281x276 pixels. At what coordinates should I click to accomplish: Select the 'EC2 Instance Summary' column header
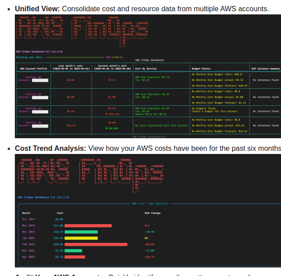(x=266, y=68)
